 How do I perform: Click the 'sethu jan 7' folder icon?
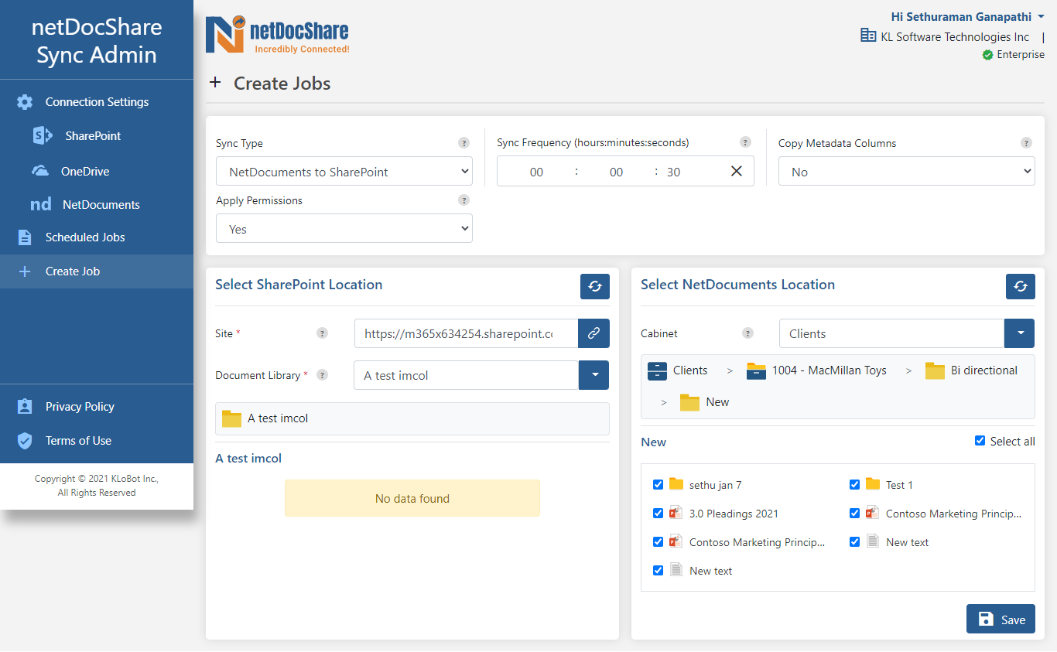coord(676,484)
